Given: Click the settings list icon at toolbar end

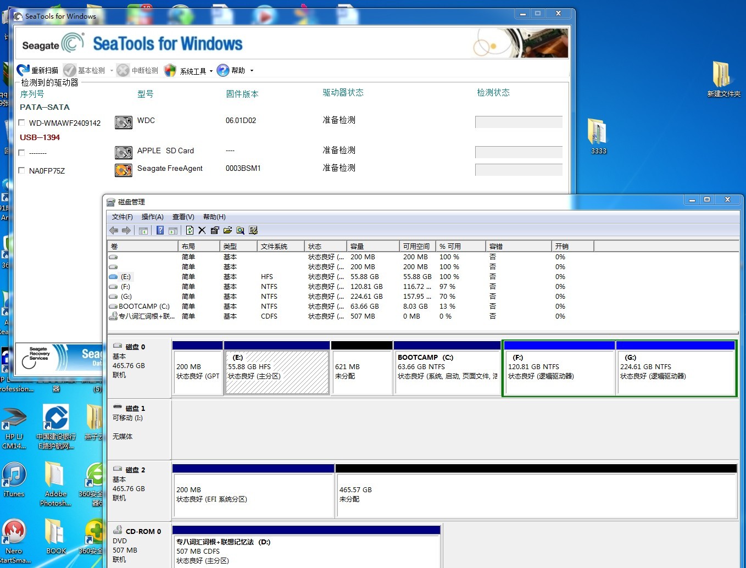Looking at the screenshot, I should pos(253,231).
